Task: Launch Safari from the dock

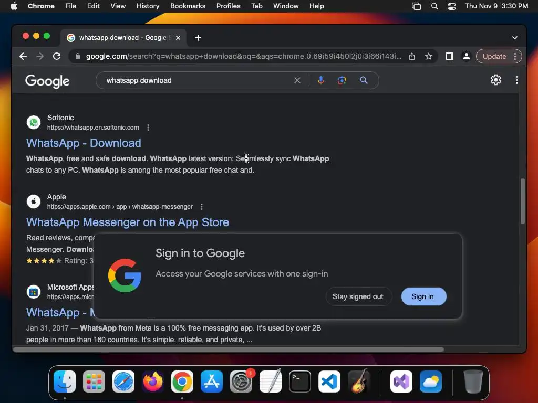Action: (123, 381)
